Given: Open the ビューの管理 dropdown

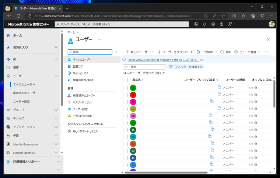Looking at the screenshot, I should (x=247, y=52).
